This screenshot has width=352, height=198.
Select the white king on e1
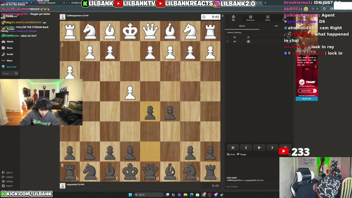pos(130,31)
